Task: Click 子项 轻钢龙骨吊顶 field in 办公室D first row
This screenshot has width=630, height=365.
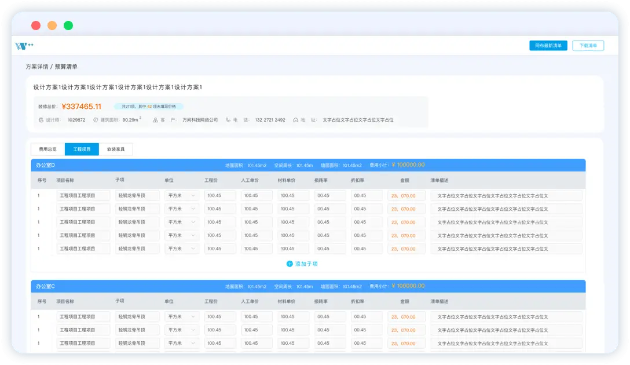Action: point(137,195)
